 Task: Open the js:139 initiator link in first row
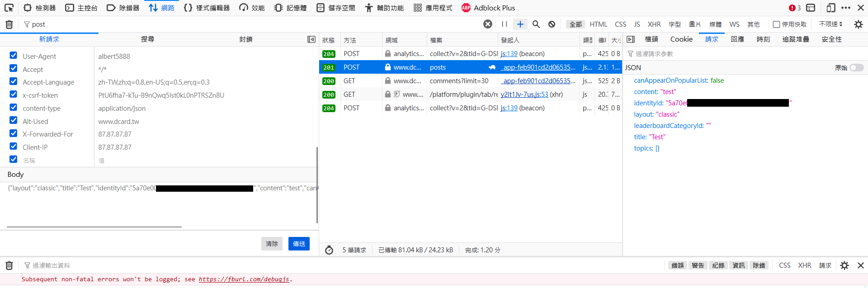(x=509, y=54)
